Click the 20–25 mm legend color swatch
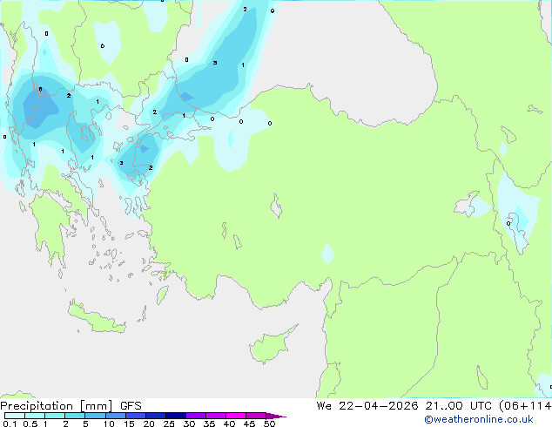 pyautogui.click(x=155, y=416)
